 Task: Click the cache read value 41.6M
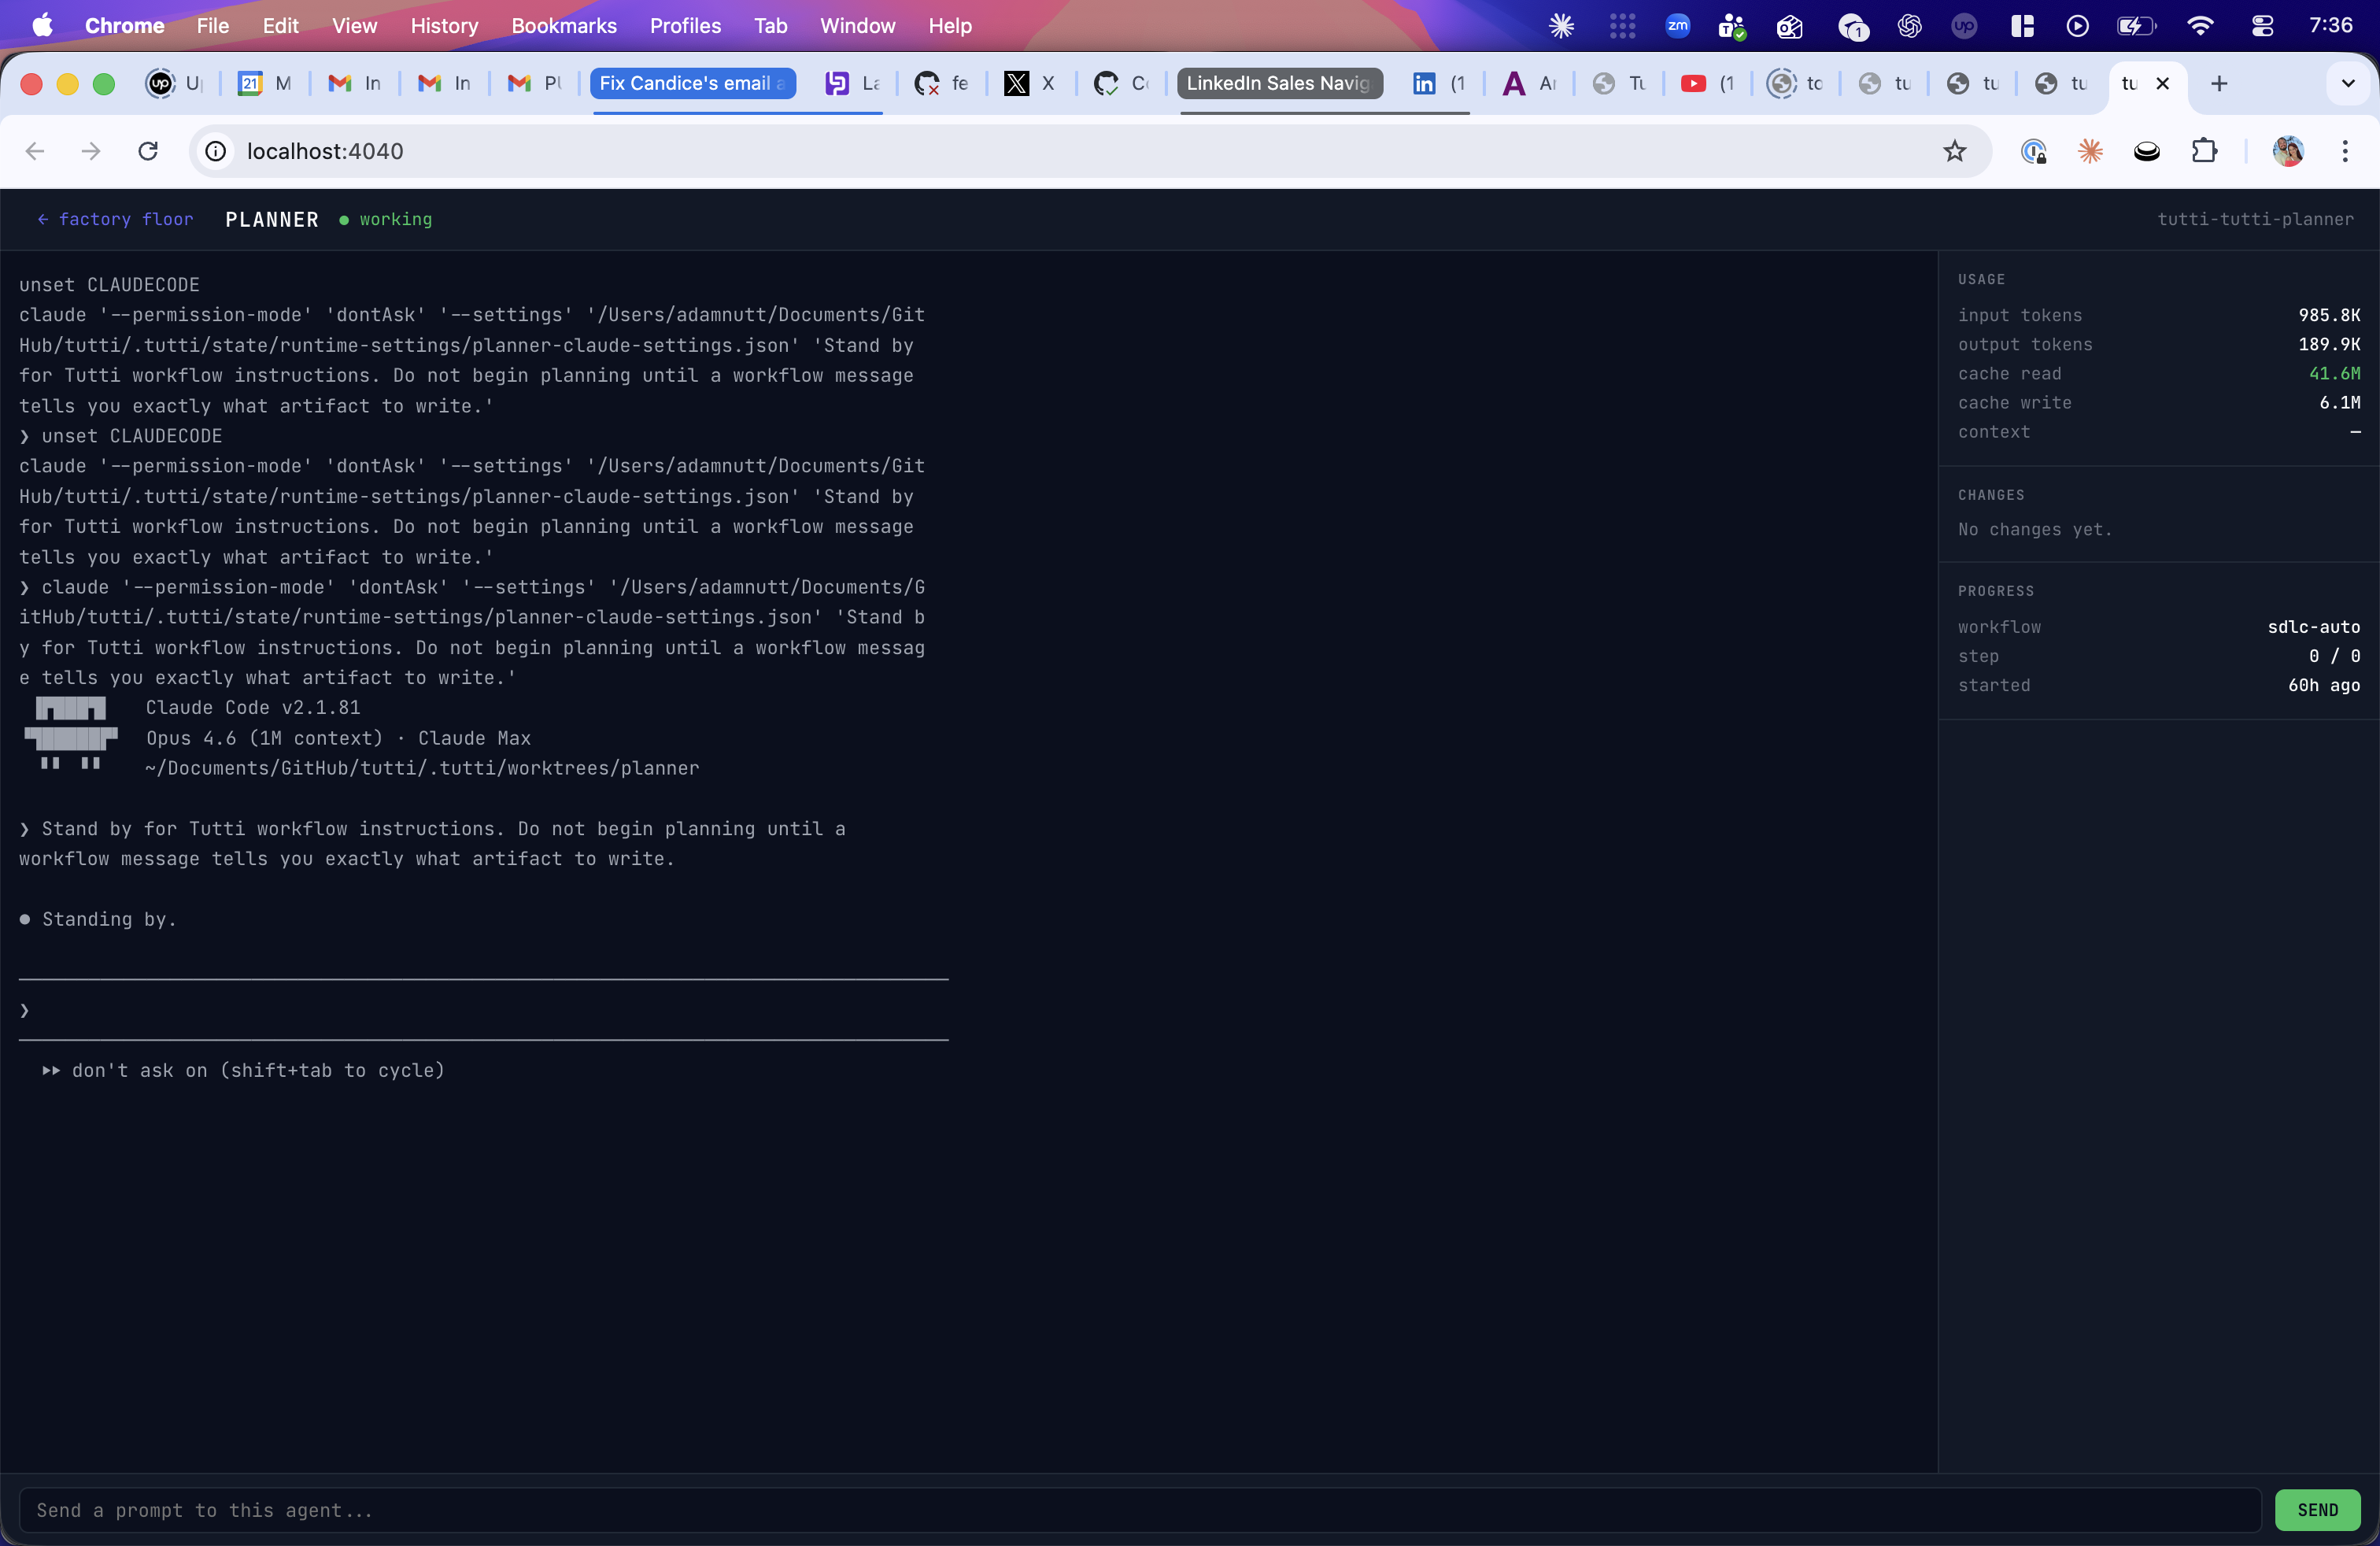pyautogui.click(x=2334, y=373)
